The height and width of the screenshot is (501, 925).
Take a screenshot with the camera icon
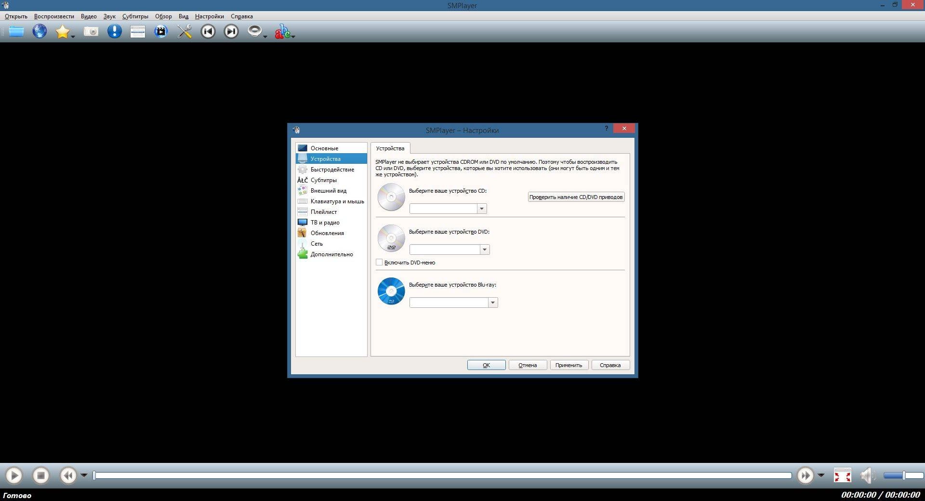pyautogui.click(x=91, y=32)
